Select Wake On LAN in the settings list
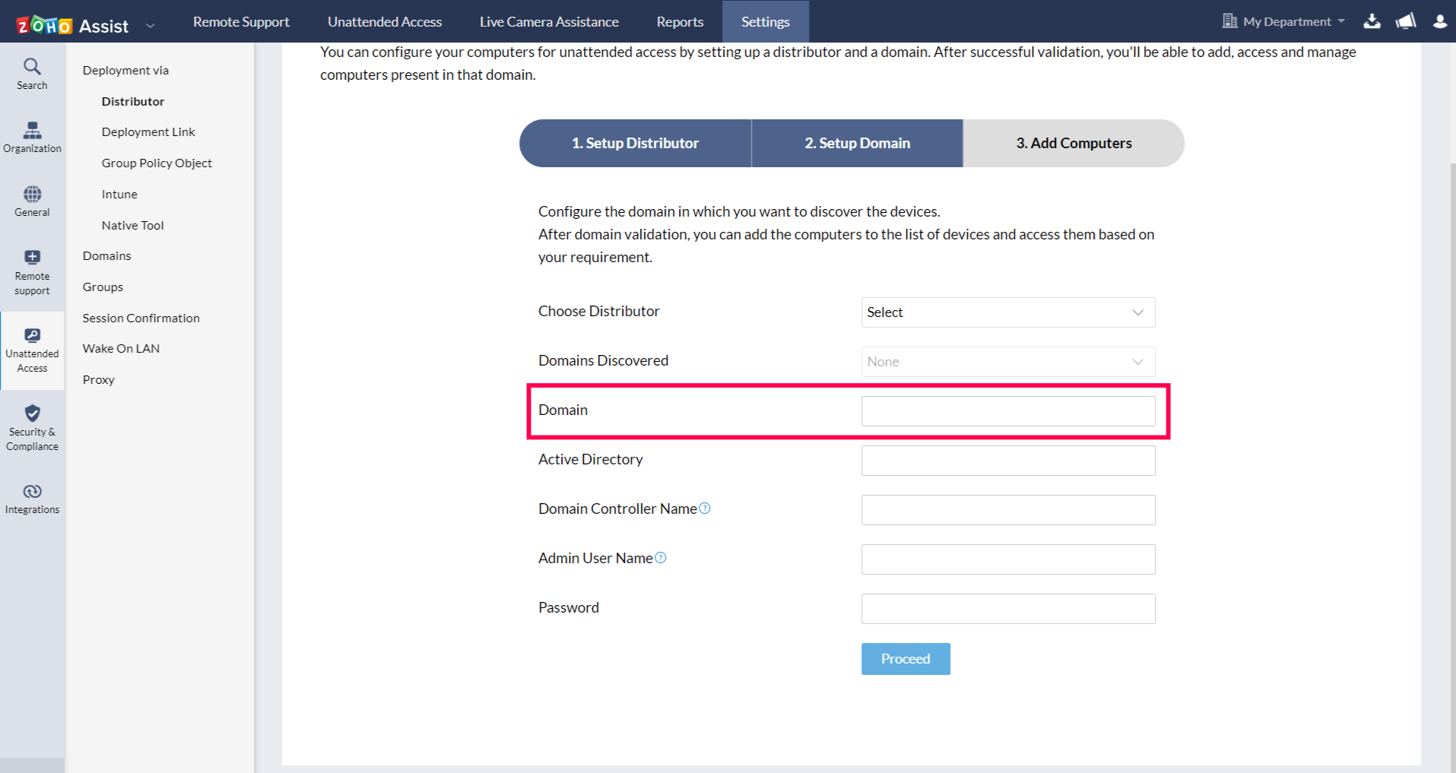The image size is (1456, 773). point(121,348)
